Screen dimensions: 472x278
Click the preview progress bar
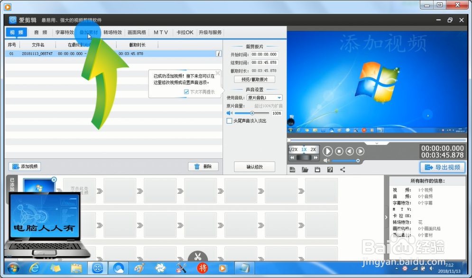point(377,140)
